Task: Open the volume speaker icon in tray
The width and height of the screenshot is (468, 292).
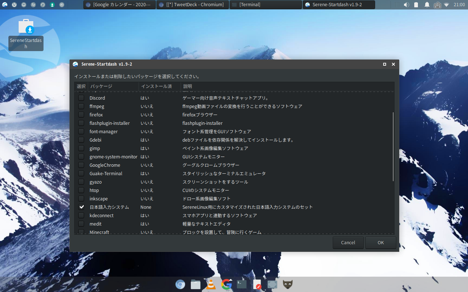Action: pyautogui.click(x=406, y=5)
